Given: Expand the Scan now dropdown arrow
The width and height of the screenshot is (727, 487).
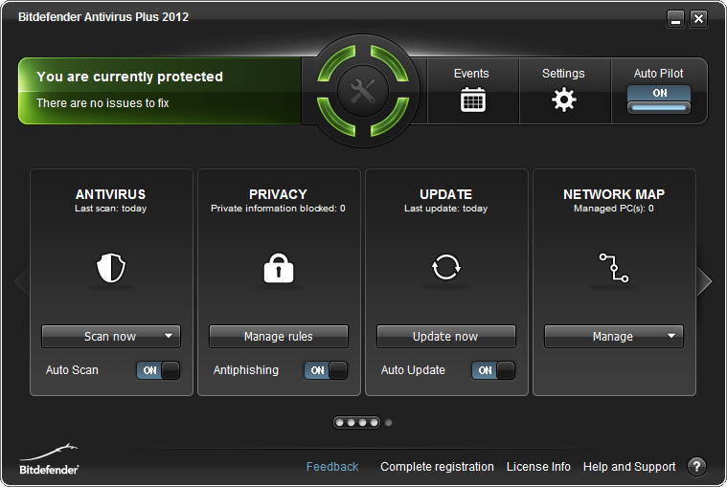Looking at the screenshot, I should coord(169,336).
